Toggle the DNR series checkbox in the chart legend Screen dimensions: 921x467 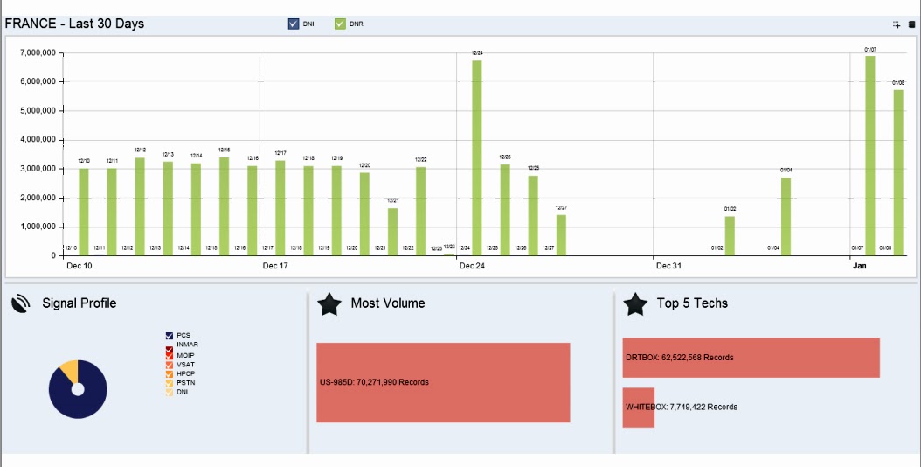[x=340, y=24]
